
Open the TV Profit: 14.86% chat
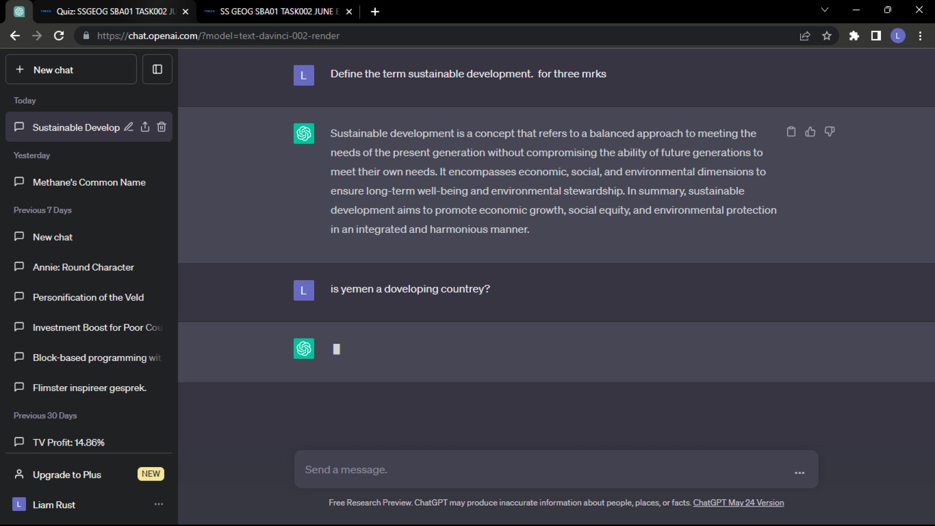pyautogui.click(x=89, y=442)
